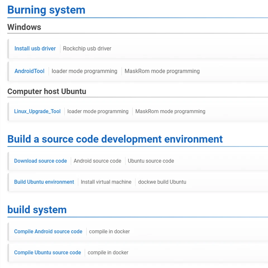This screenshot has width=268, height=268.
Task: Click the Build a source code development environment heading
Action: (x=115, y=139)
